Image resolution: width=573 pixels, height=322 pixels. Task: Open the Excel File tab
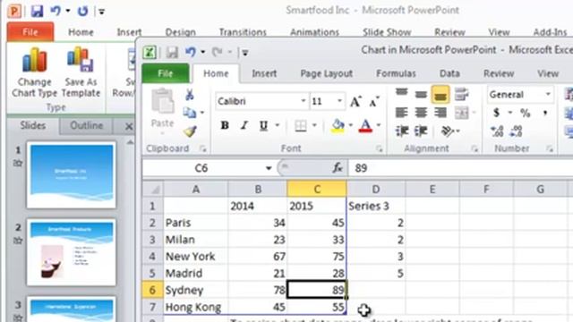(x=166, y=73)
